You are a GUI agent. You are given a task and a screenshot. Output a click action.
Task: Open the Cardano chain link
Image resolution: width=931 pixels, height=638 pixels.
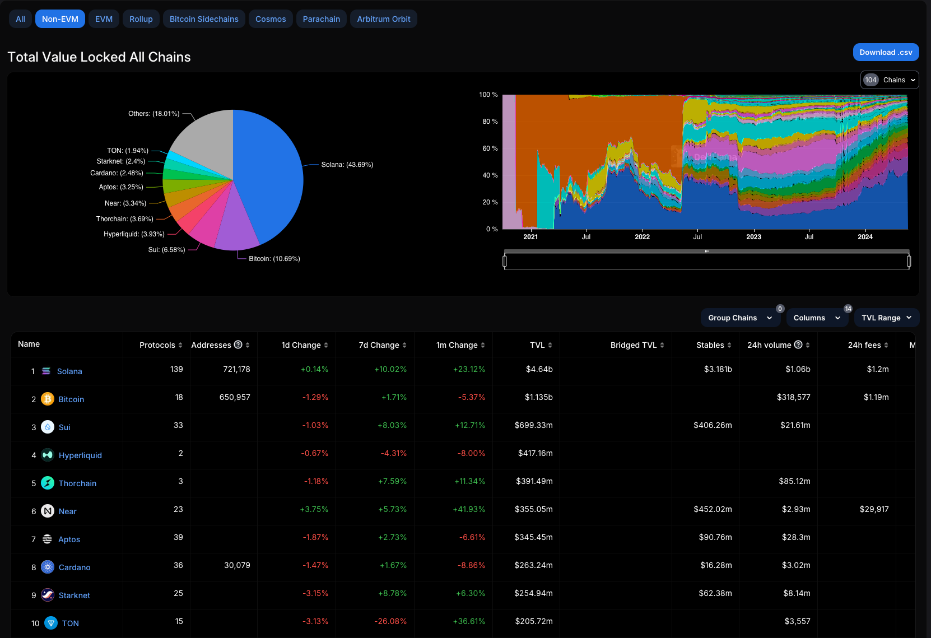(x=75, y=567)
